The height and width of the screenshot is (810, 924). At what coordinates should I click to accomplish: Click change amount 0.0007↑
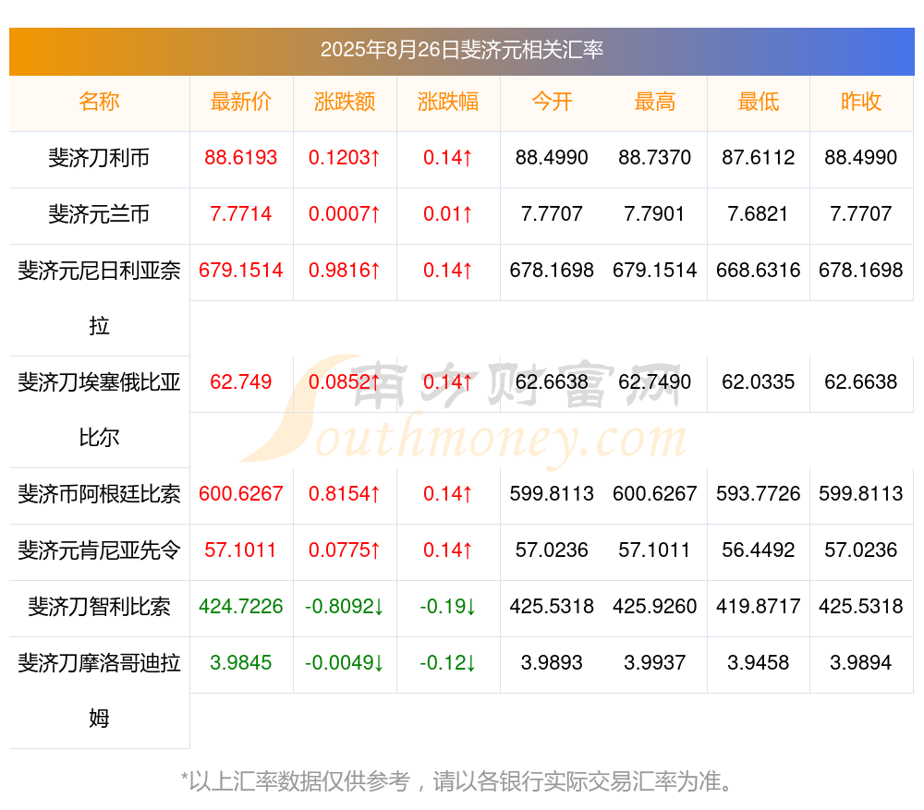point(345,214)
